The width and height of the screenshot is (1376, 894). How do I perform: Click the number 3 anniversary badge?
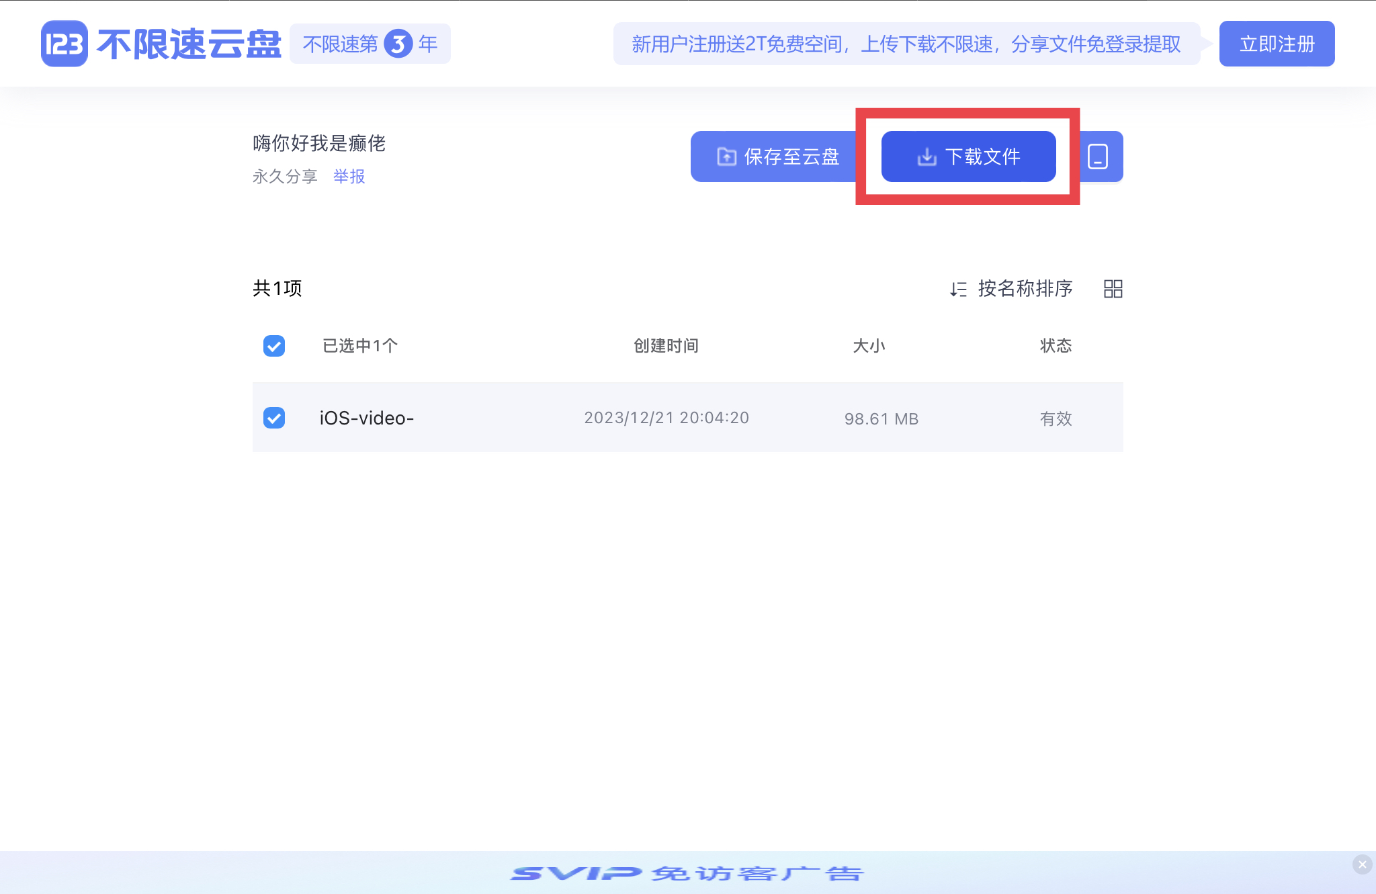tap(398, 44)
